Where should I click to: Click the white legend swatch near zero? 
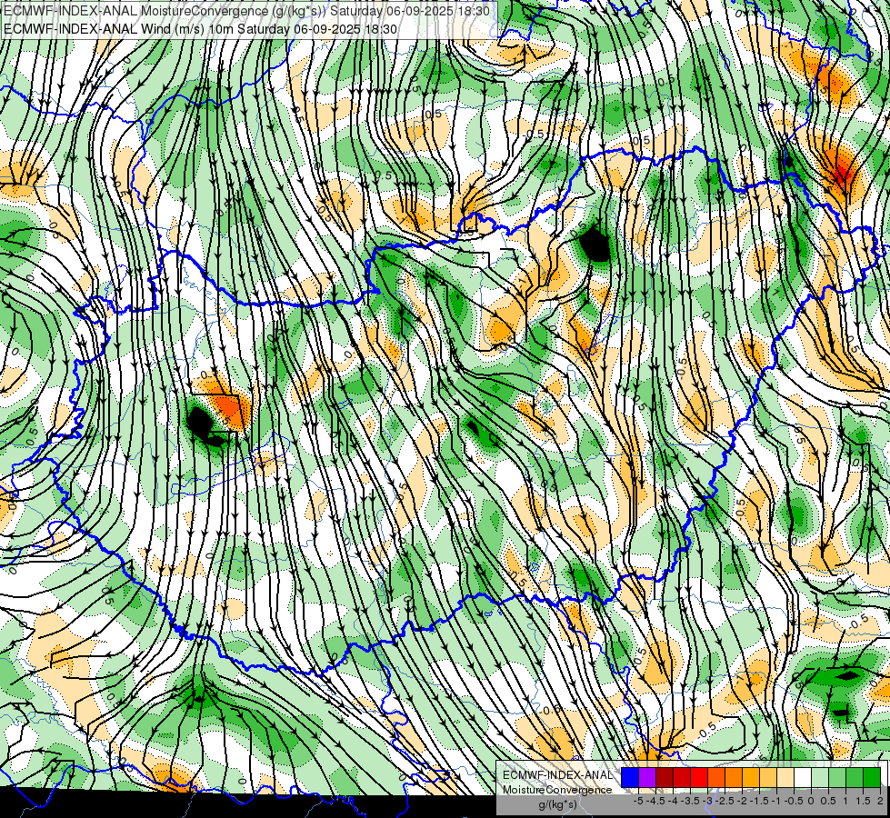tap(803, 778)
